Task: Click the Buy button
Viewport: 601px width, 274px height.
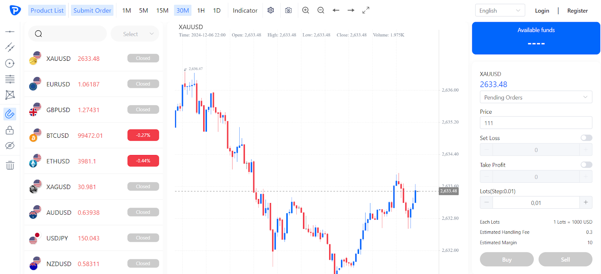Action: click(x=506, y=259)
